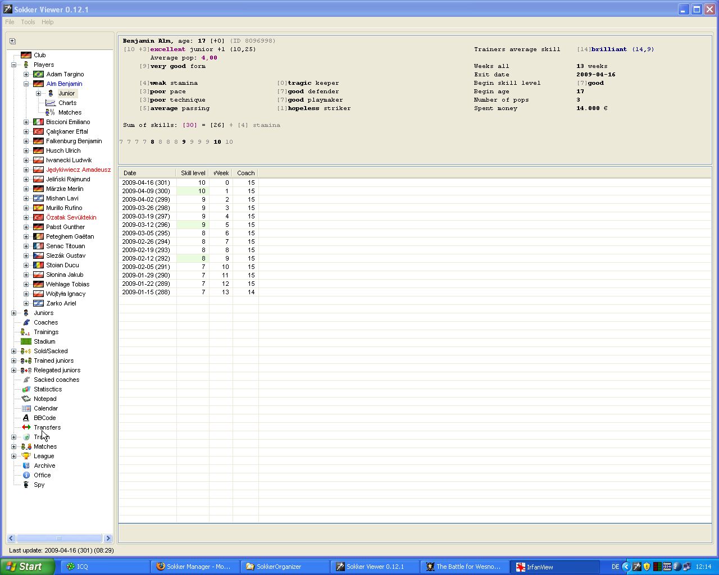Expand the Juniors tree node
The height and width of the screenshot is (575, 719).
click(13, 313)
